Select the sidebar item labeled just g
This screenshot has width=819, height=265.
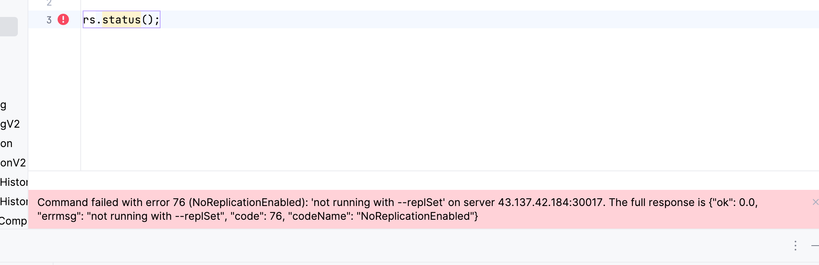coord(4,105)
